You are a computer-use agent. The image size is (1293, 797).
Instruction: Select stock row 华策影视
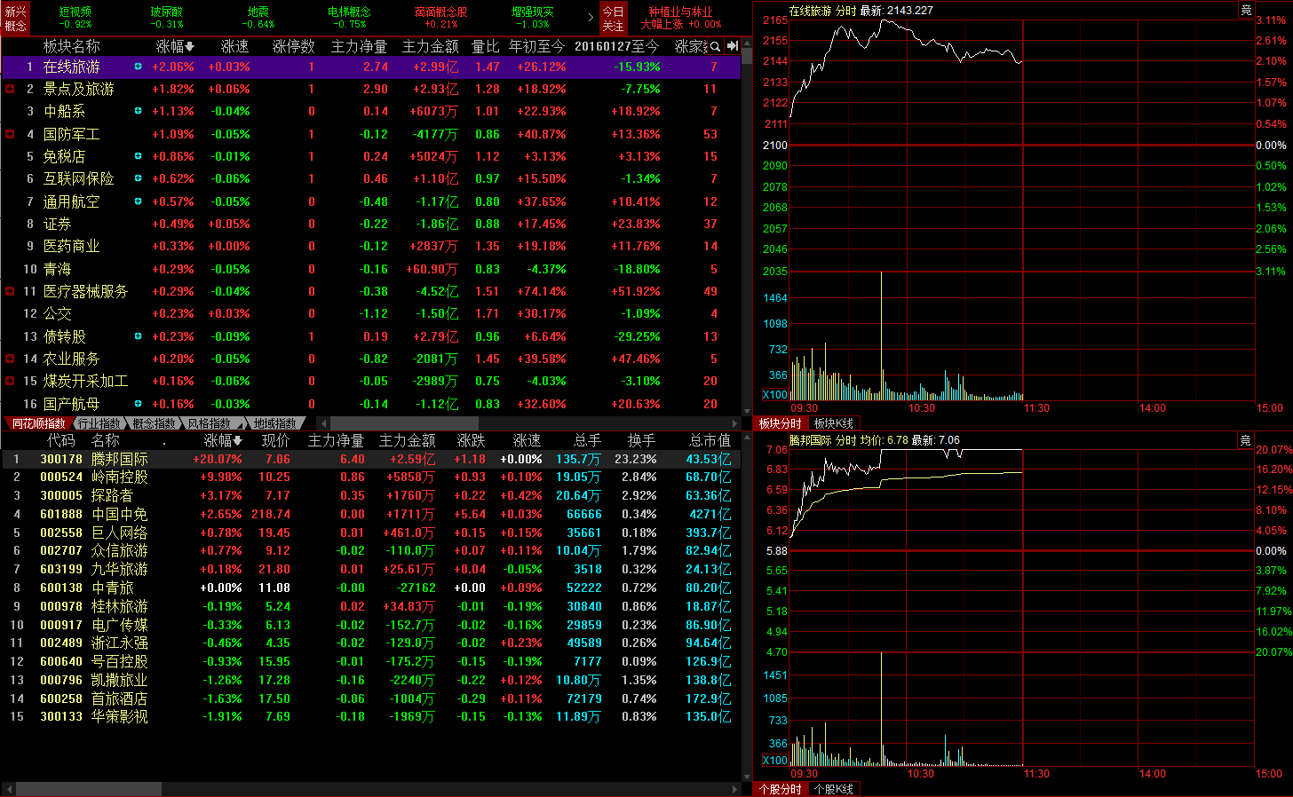[370, 716]
